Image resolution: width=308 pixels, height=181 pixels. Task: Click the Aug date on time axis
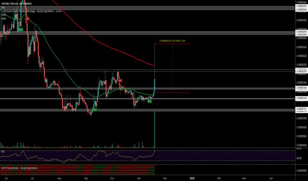(59, 178)
